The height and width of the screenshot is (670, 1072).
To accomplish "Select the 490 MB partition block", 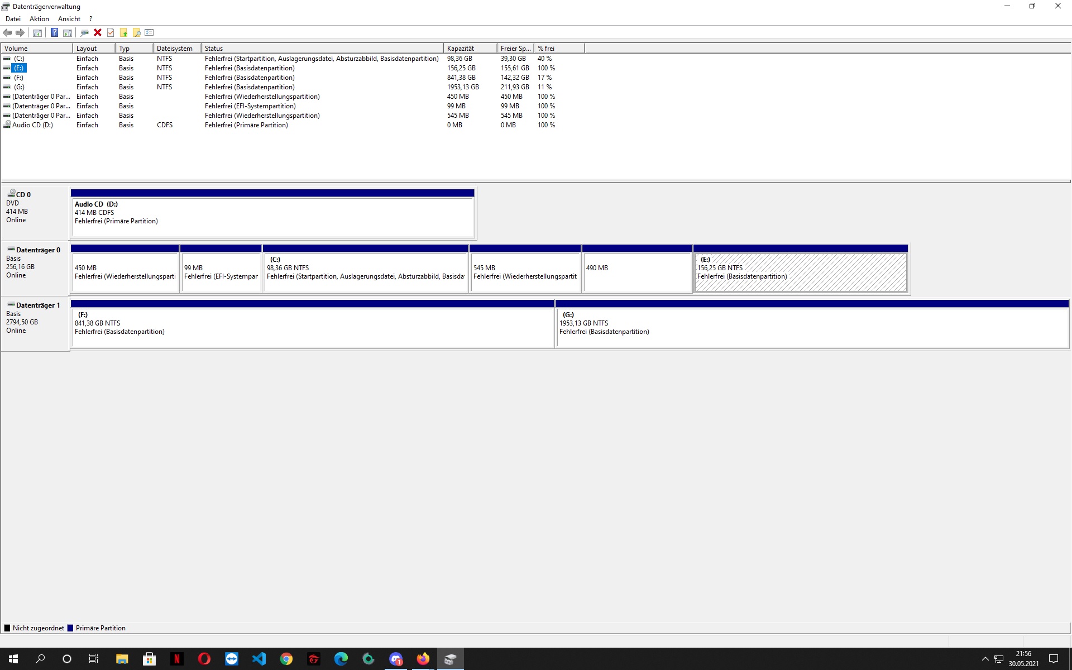I will 636,272.
